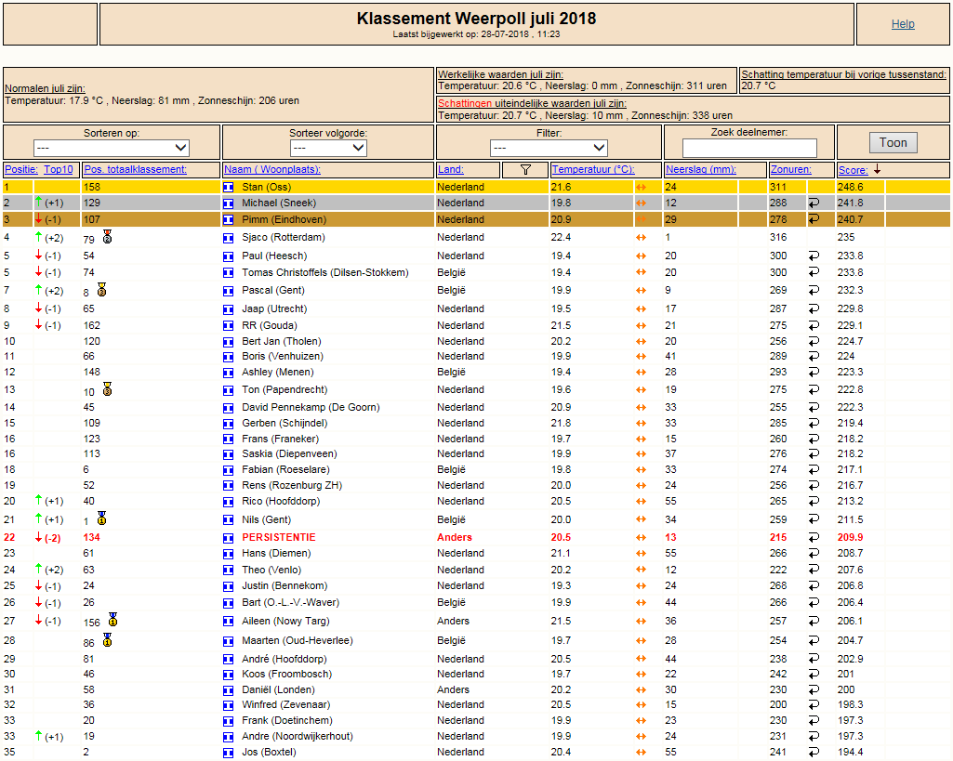Click the score value '248.6'
The width and height of the screenshot is (953, 761).
851,188
